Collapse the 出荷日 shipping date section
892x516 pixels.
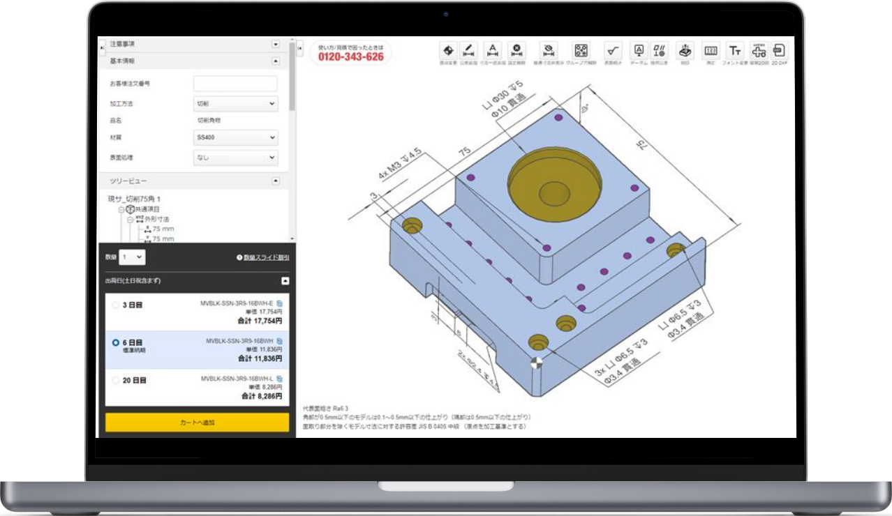285,281
